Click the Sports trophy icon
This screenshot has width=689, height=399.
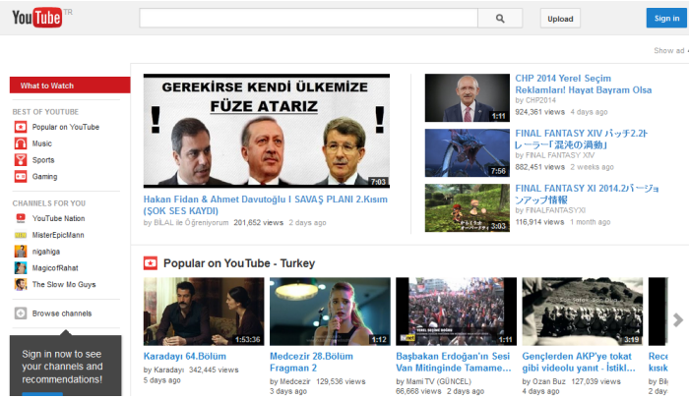pyautogui.click(x=21, y=160)
